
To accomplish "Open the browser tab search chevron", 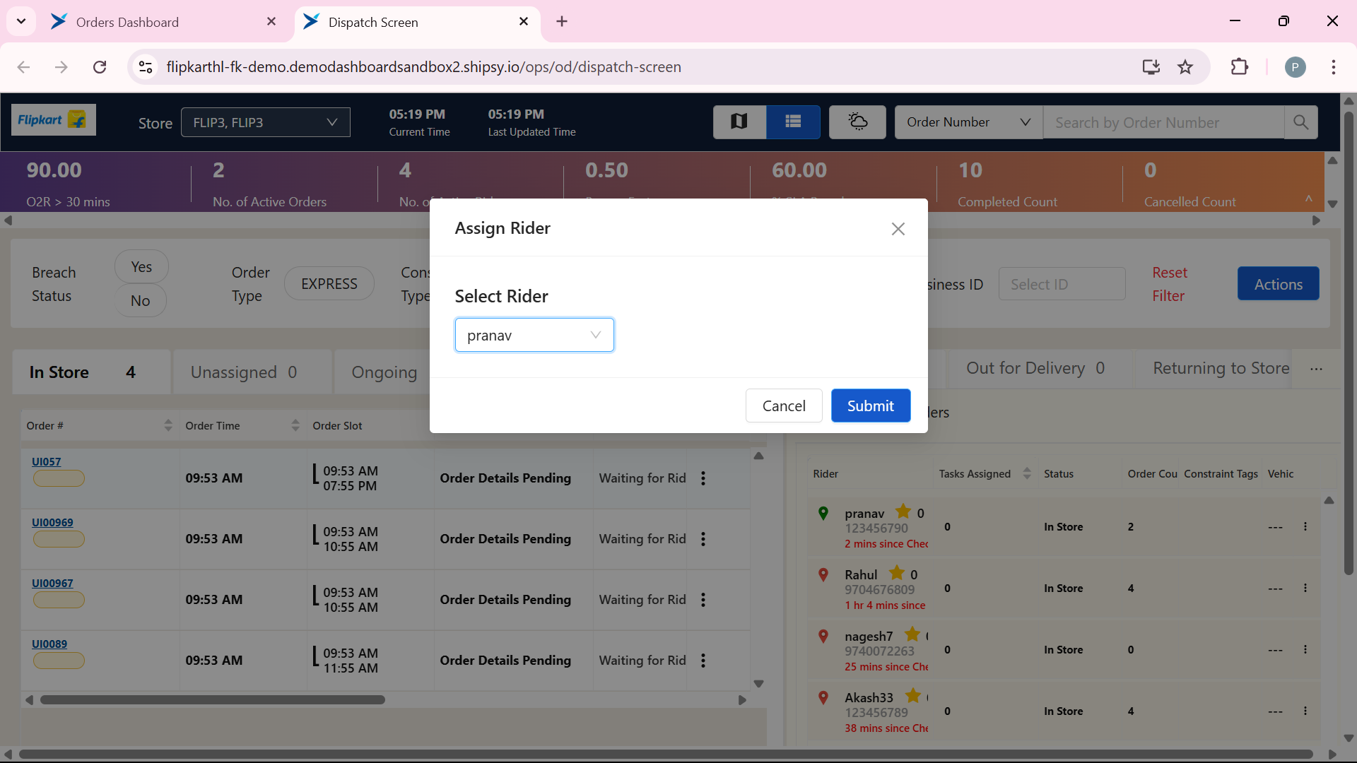I will 21,22.
